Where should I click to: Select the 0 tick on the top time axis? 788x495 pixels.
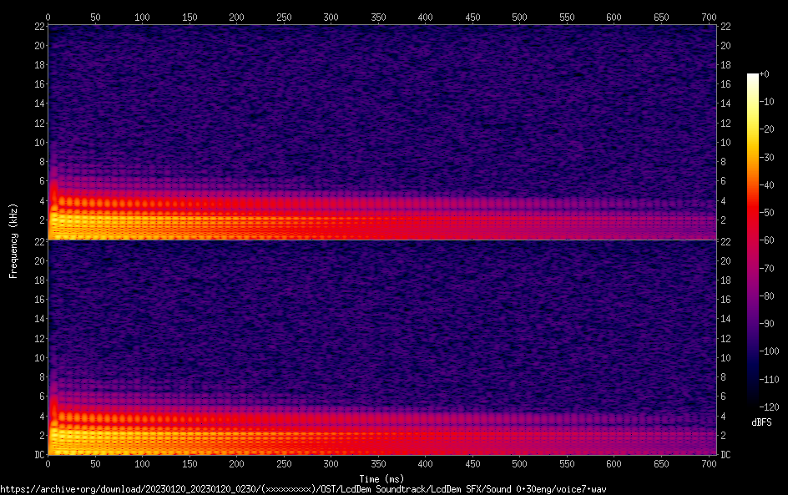(48, 17)
